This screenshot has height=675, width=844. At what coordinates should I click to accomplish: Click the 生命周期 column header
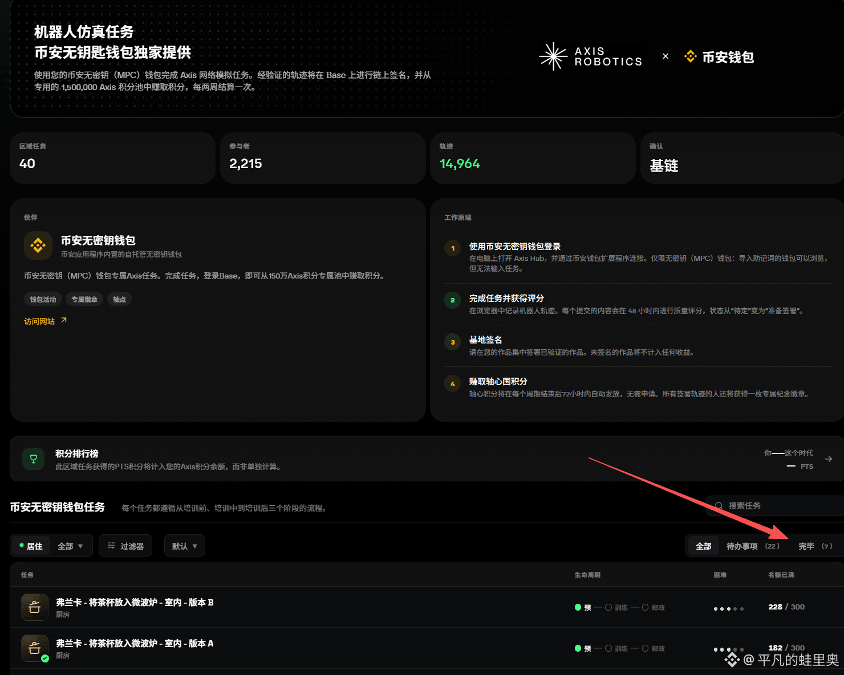(x=587, y=575)
